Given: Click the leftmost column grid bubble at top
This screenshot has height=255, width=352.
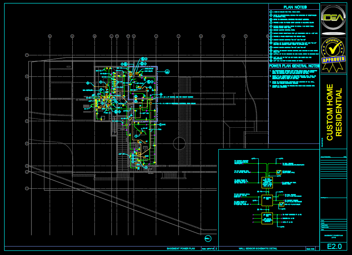Looking at the screenshot, I should pos(50,36).
